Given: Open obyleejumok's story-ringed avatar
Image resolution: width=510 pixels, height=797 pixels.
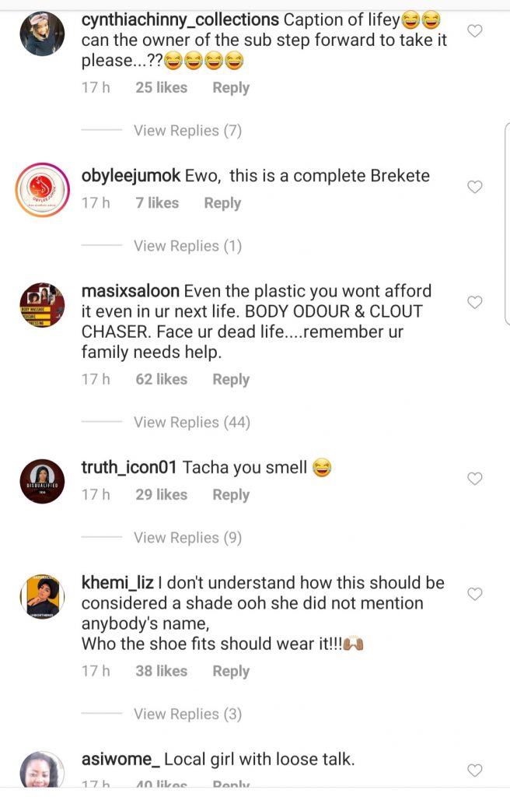Looking at the screenshot, I should (x=42, y=189).
